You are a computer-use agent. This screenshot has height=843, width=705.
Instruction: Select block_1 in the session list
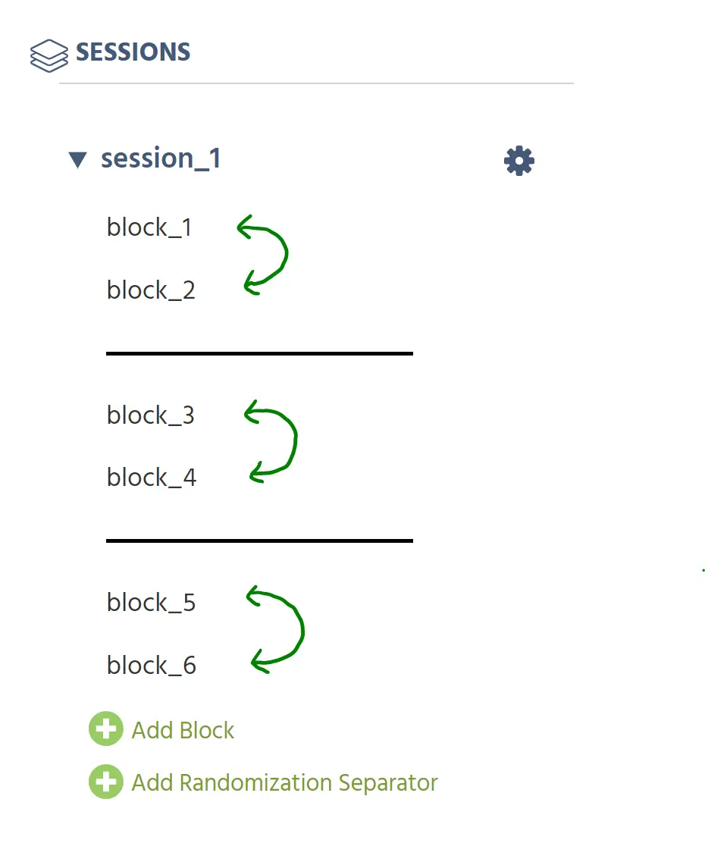149,227
